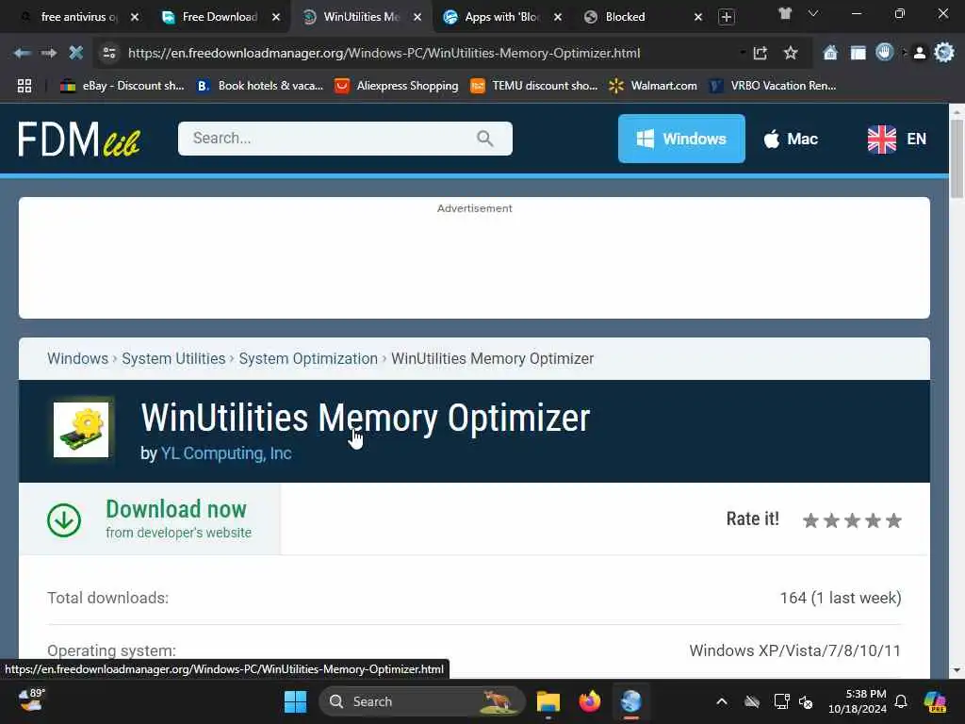Stop page loading with the X icon
The image size is (965, 724).
coord(75,53)
